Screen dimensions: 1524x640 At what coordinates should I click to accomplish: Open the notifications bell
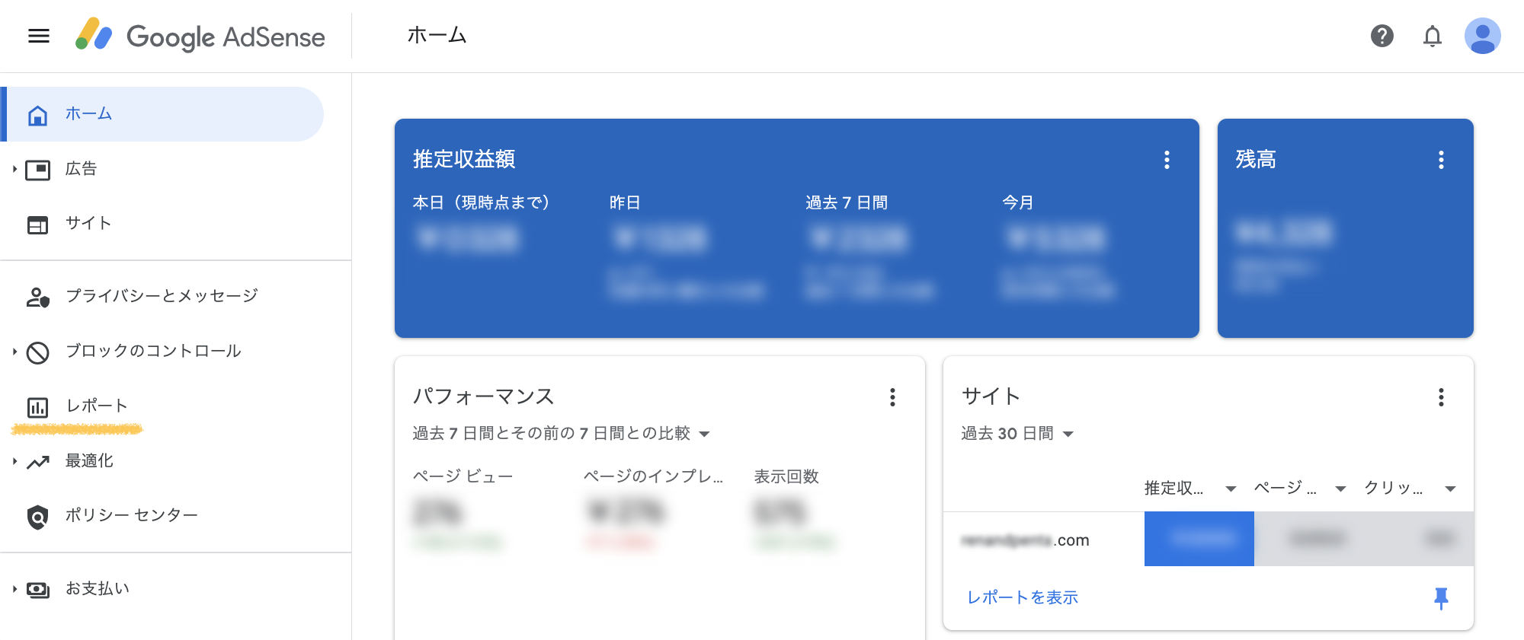pos(1433,36)
